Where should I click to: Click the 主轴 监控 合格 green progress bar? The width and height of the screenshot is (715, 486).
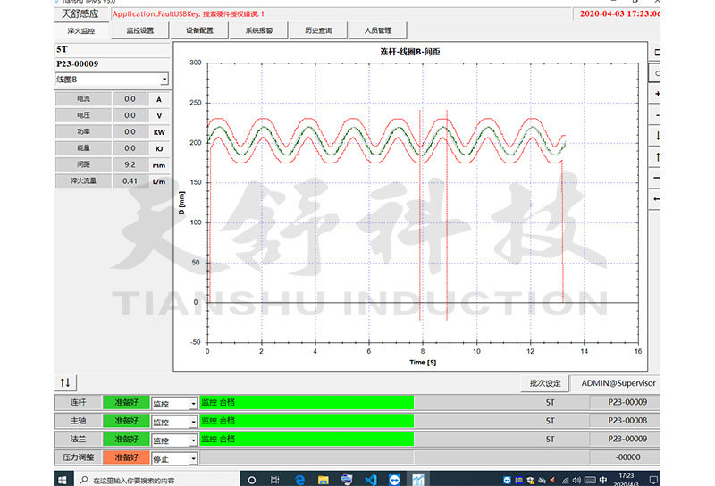coord(307,421)
